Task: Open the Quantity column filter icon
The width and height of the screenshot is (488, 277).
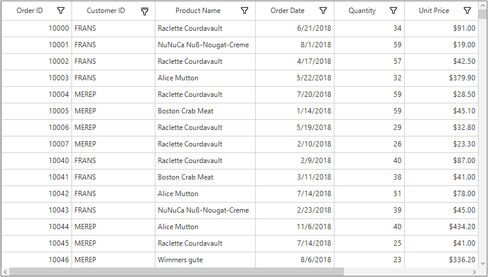Action: click(x=393, y=11)
